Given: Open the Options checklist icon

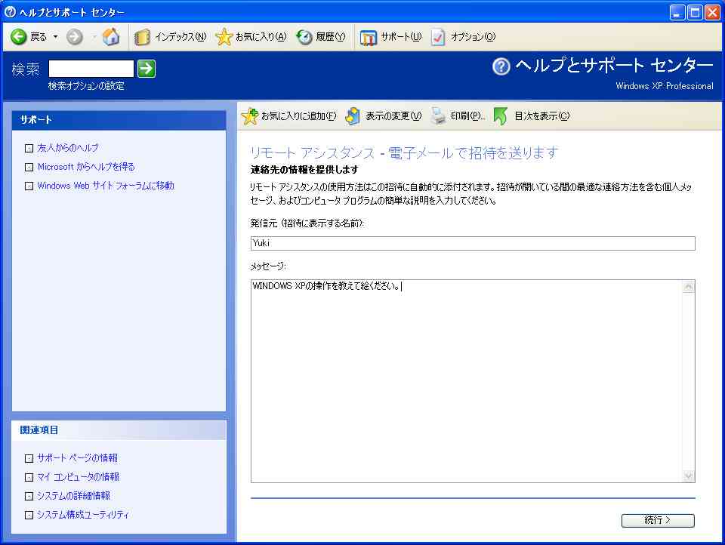Looking at the screenshot, I should coord(438,37).
